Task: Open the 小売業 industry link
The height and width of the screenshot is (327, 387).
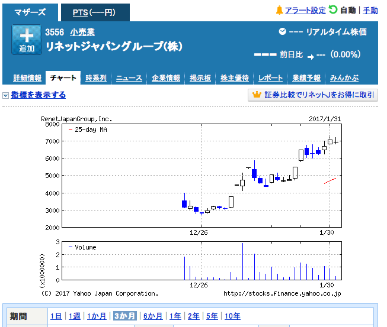Action: click(82, 32)
